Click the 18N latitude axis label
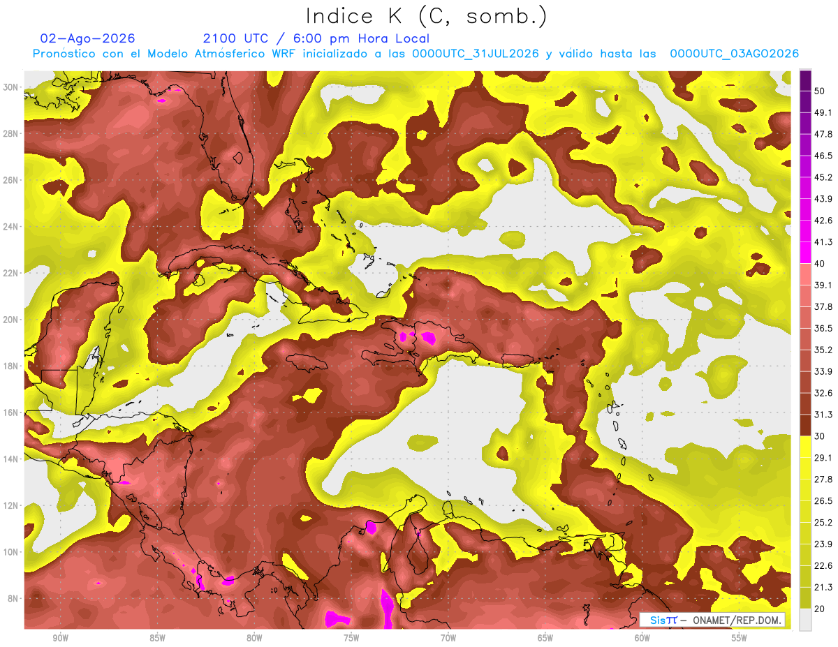This screenshot has height=647, width=838. [10, 366]
